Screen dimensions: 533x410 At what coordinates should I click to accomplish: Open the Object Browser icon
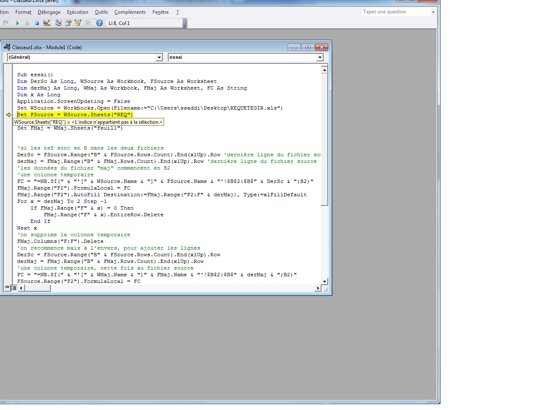pos(78,23)
